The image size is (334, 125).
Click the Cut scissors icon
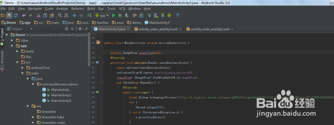(38, 16)
